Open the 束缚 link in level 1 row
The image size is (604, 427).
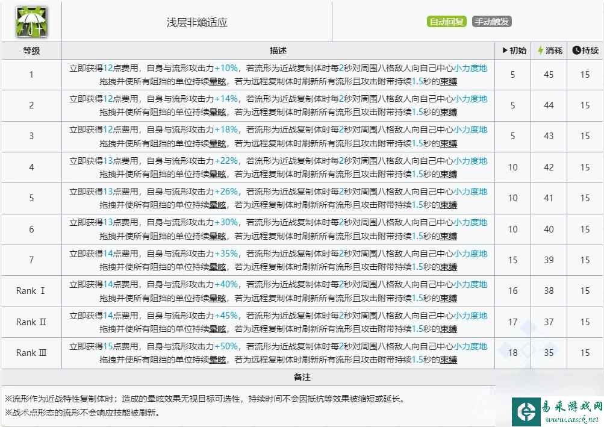[449, 81]
